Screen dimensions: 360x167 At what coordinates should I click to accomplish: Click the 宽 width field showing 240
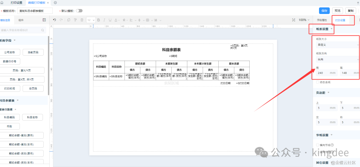click(326, 73)
